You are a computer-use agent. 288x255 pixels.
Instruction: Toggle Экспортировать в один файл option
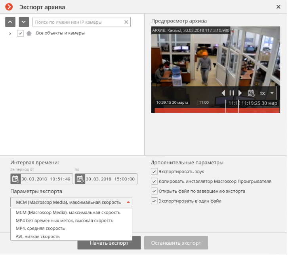pyautogui.click(x=154, y=201)
